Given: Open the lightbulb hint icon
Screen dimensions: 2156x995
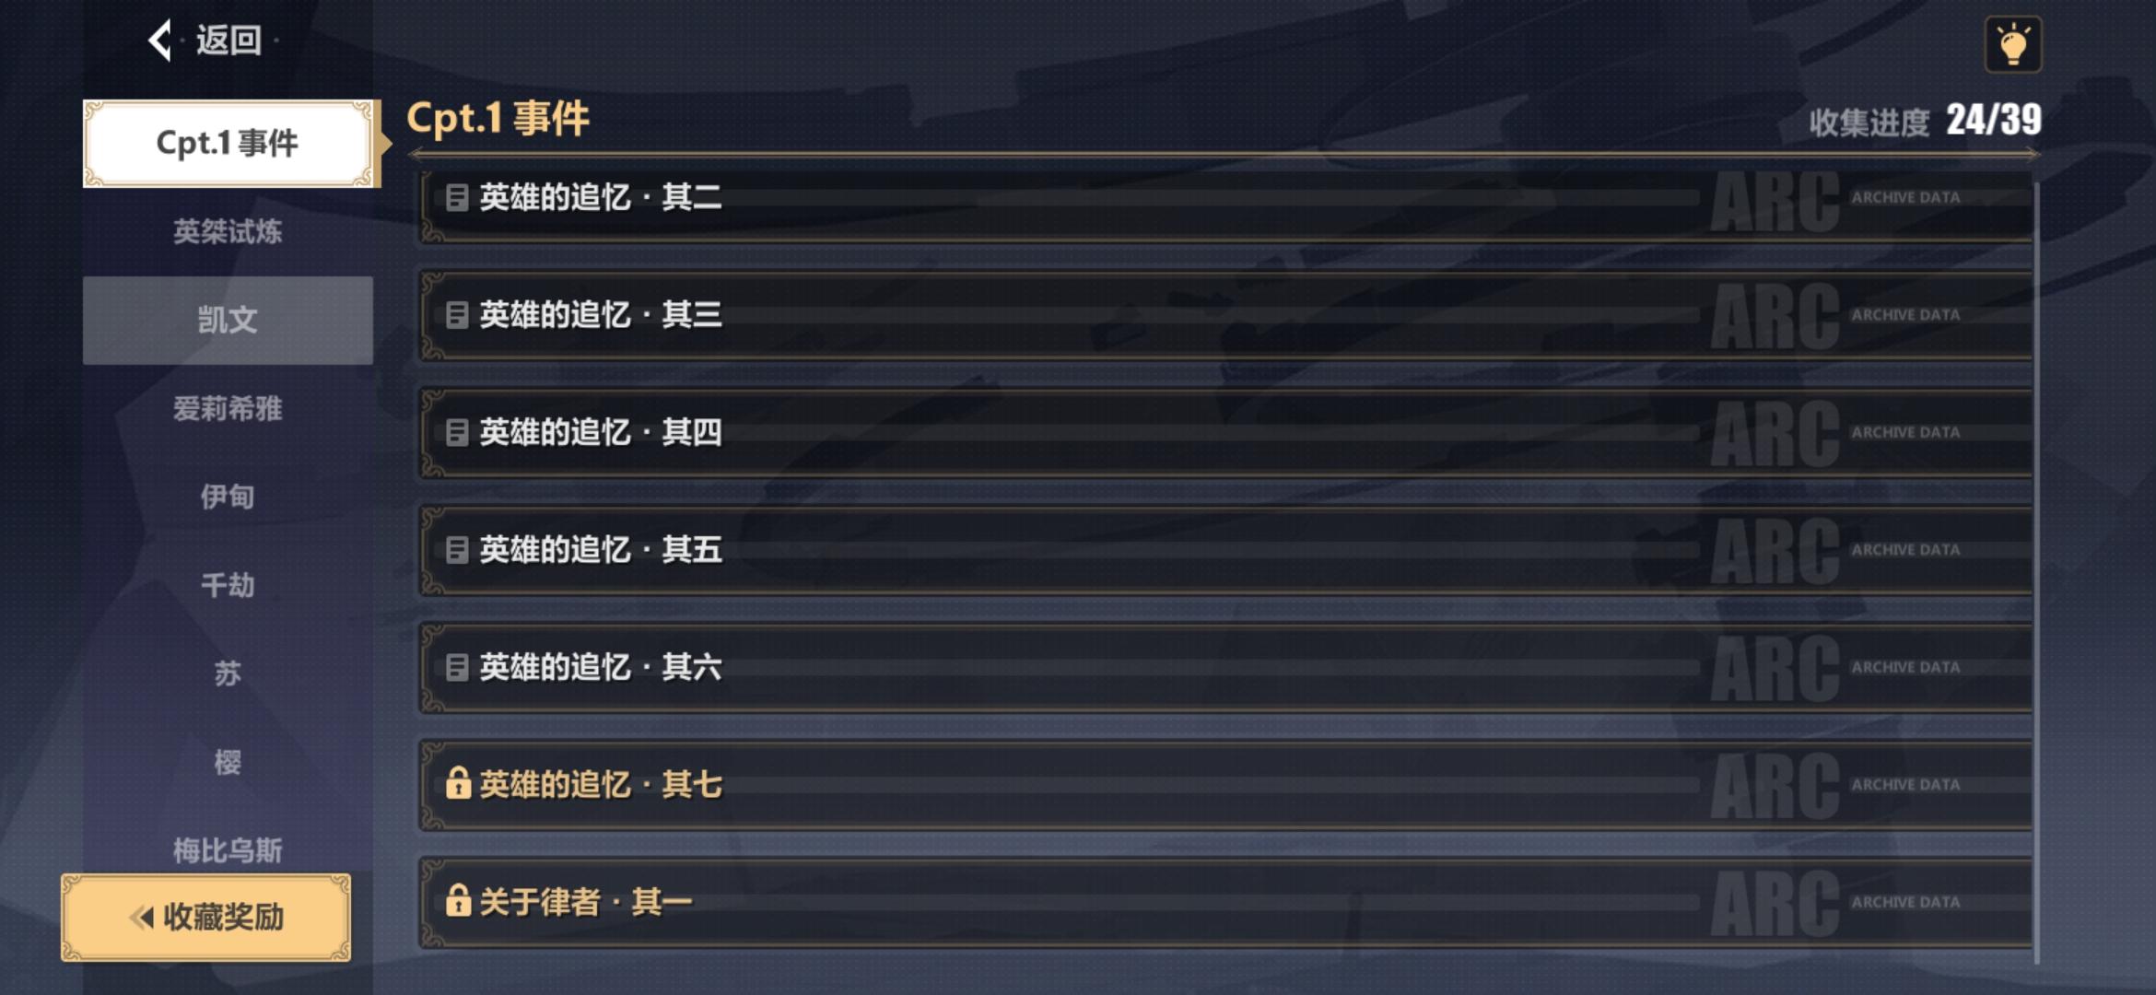Looking at the screenshot, I should 2012,44.
